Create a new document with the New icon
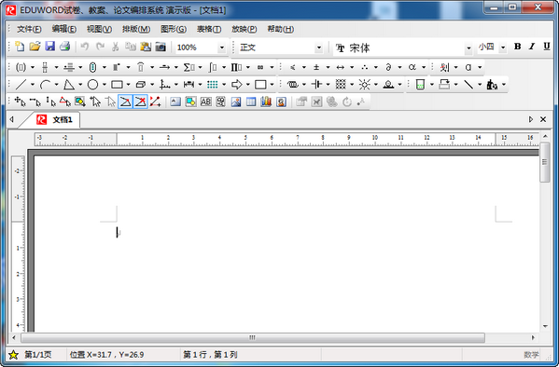 pyautogui.click(x=20, y=47)
